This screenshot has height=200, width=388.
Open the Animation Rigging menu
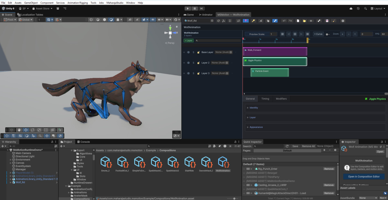click(77, 3)
